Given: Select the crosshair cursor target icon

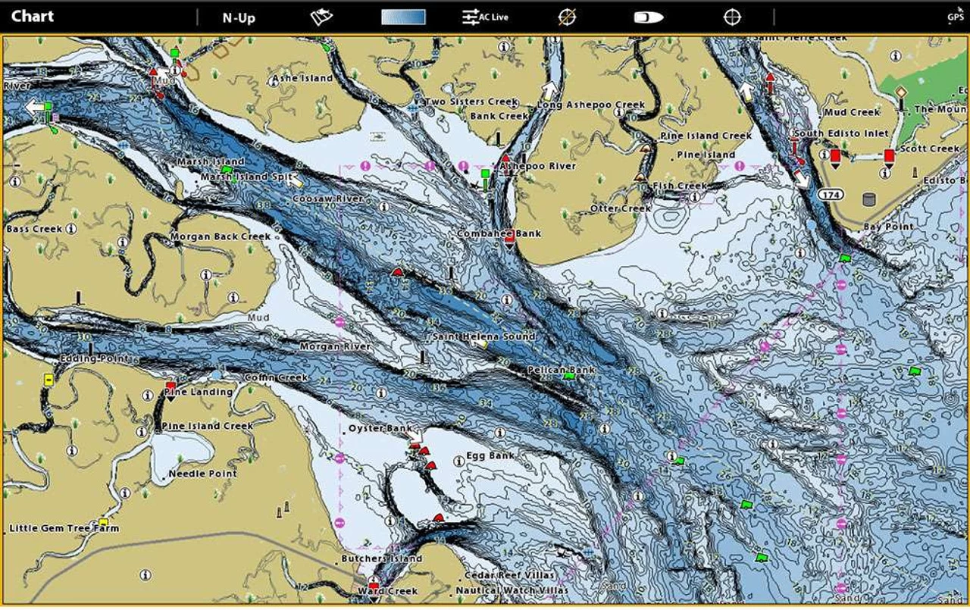Looking at the screenshot, I should [731, 15].
